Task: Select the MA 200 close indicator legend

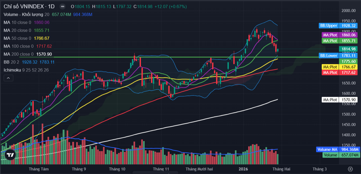Action: (x=19, y=54)
